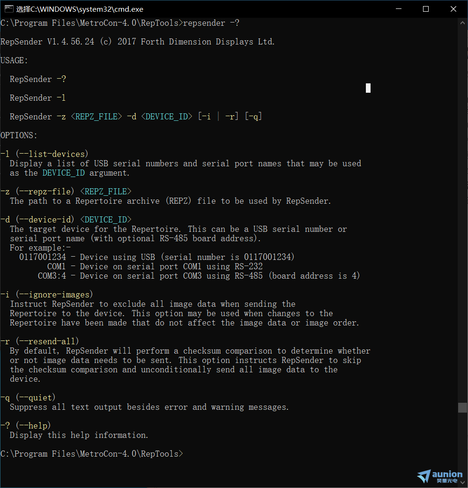468x488 pixels.
Task: Click the 'OPTIONS:' heading
Action: (19, 135)
